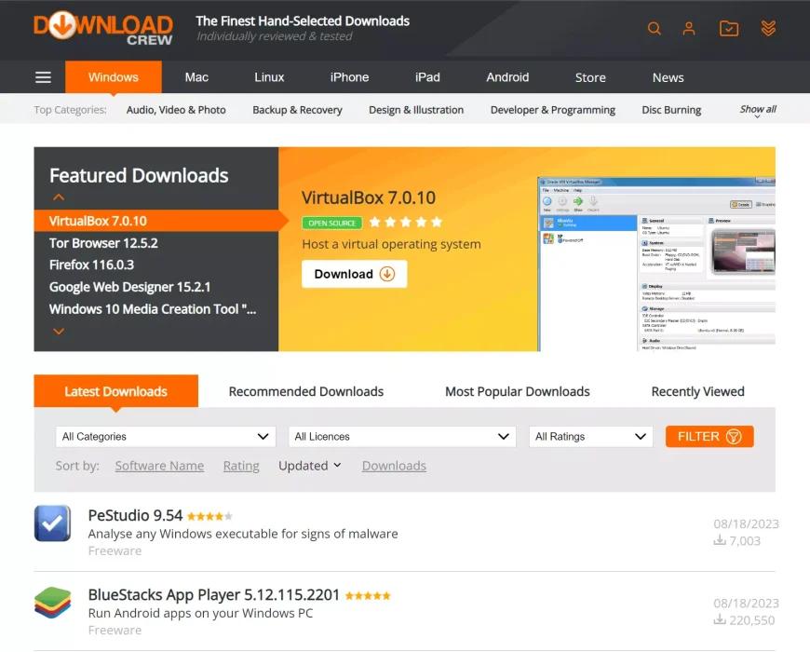The width and height of the screenshot is (810, 652).
Task: Sort by Rating
Action: point(241,466)
